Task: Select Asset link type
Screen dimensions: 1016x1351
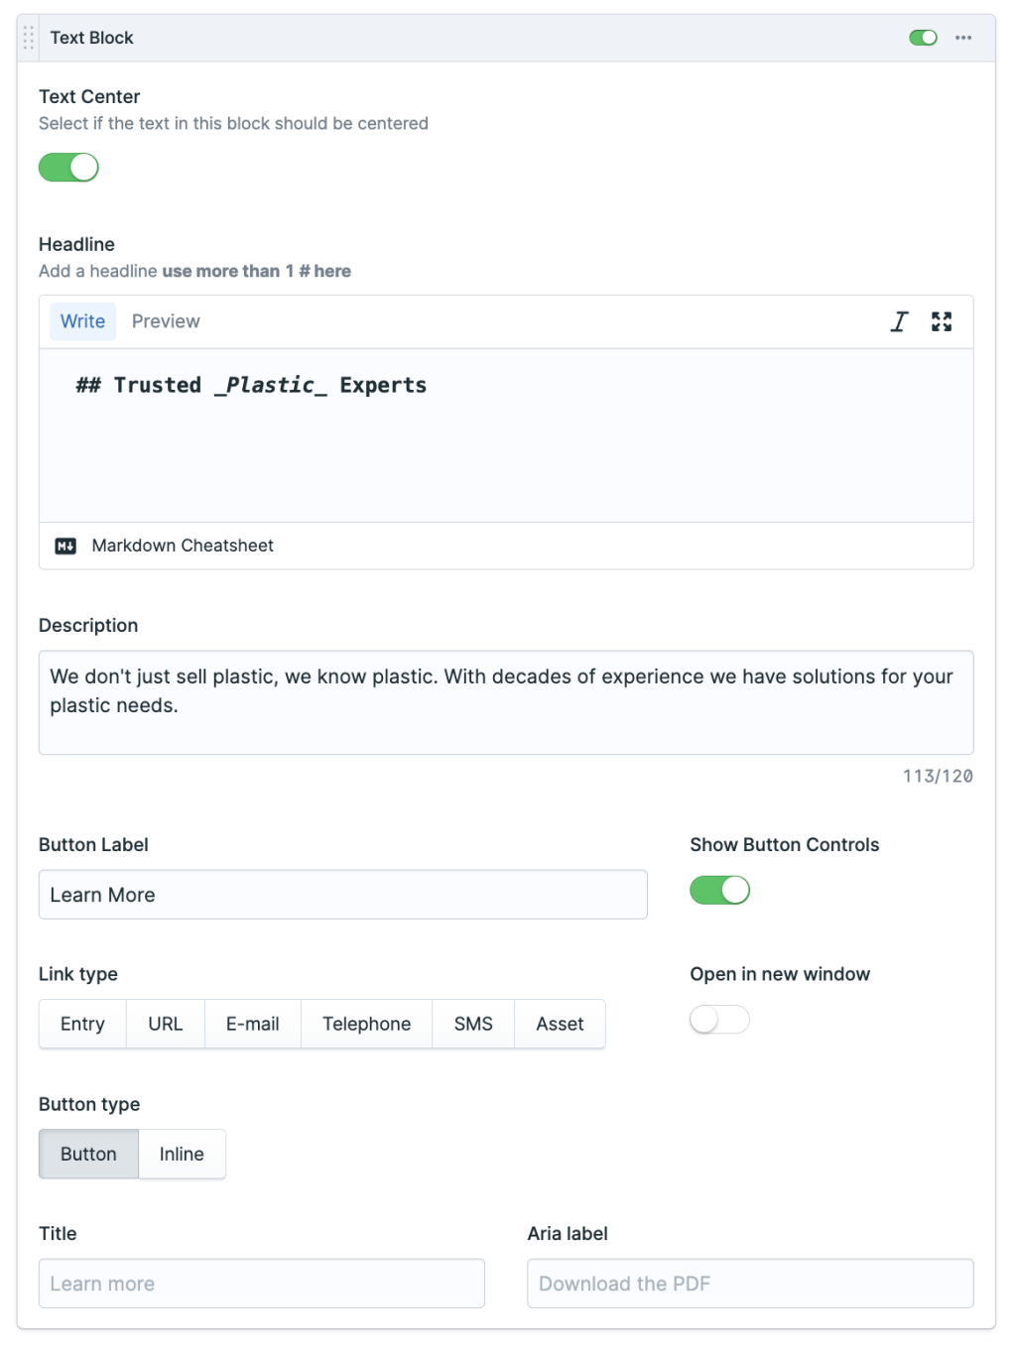Action: (560, 1023)
